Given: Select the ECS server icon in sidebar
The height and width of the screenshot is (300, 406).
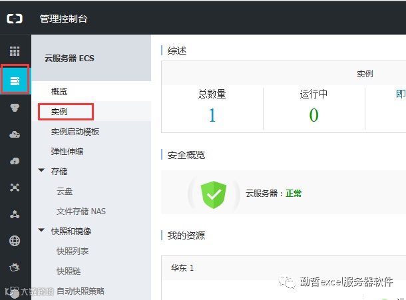Looking at the screenshot, I should [15, 81].
